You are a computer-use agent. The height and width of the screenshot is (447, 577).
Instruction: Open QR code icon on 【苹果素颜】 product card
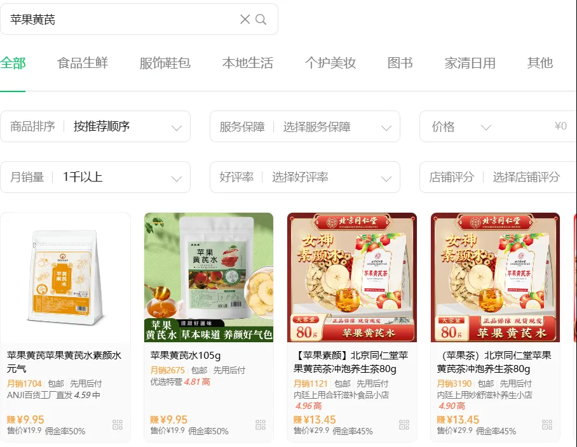(404, 425)
